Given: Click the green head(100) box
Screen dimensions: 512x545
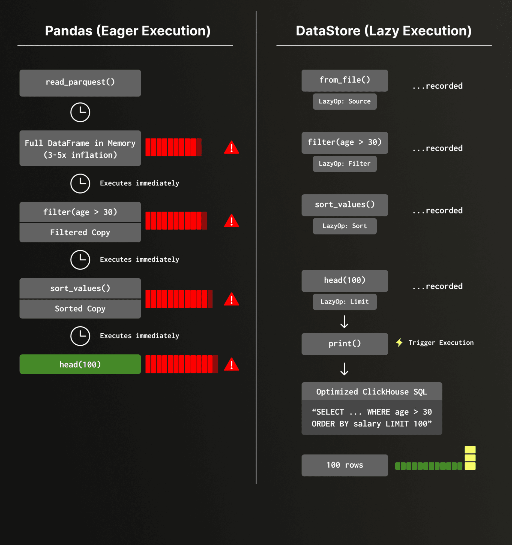Looking at the screenshot, I should [80, 364].
